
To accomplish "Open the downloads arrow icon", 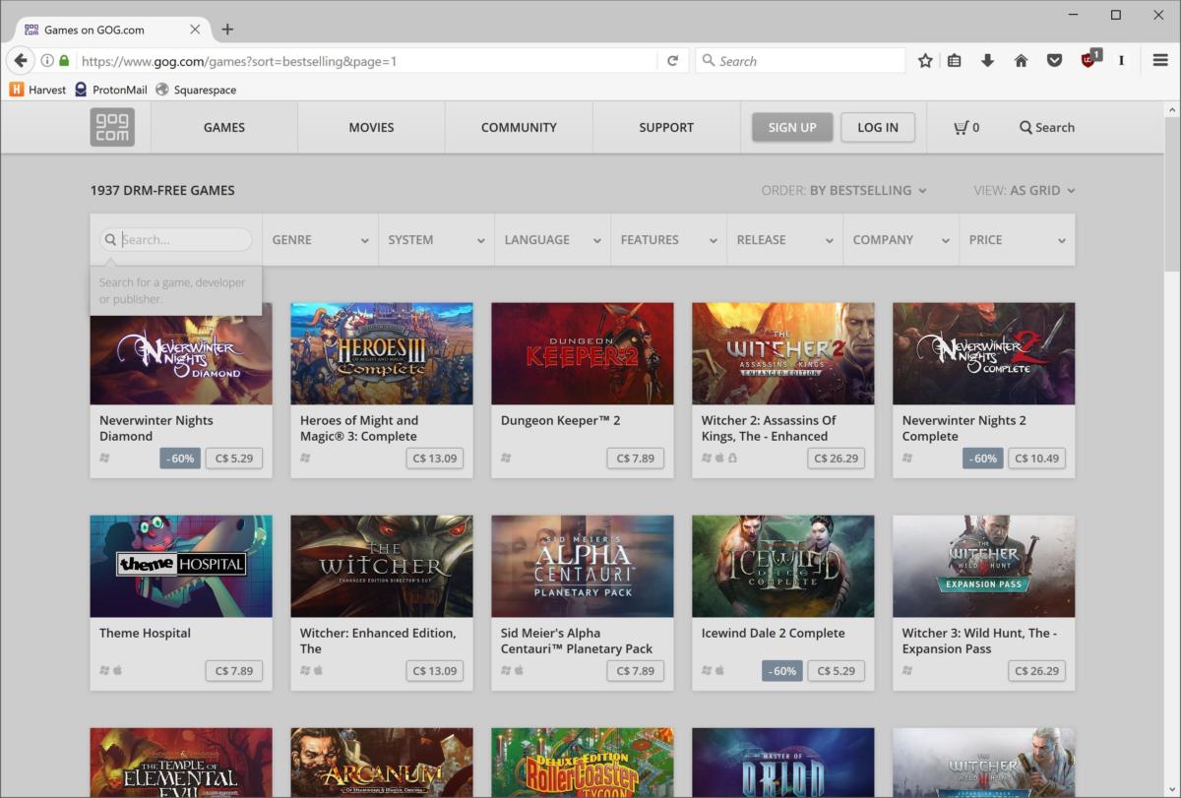I will pos(987,61).
